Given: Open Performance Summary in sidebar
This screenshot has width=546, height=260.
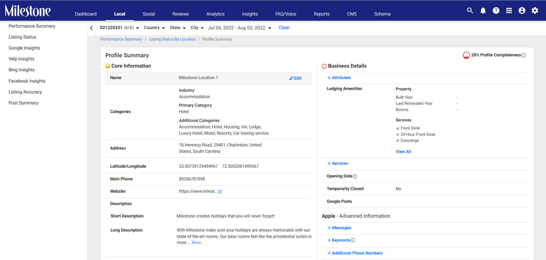Looking at the screenshot, I should click(x=32, y=26).
